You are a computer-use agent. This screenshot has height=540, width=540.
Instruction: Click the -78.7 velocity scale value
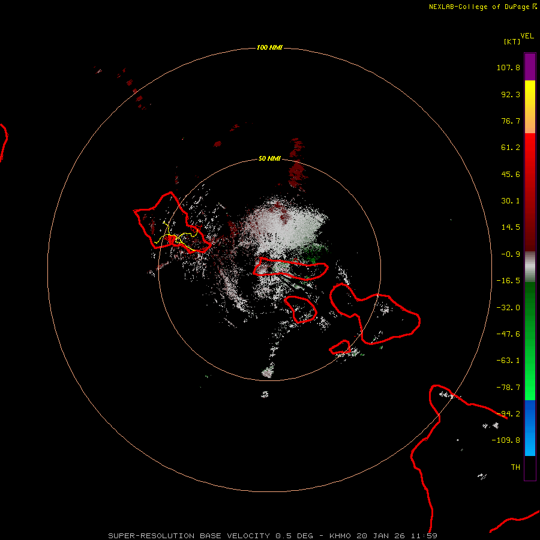508,388
